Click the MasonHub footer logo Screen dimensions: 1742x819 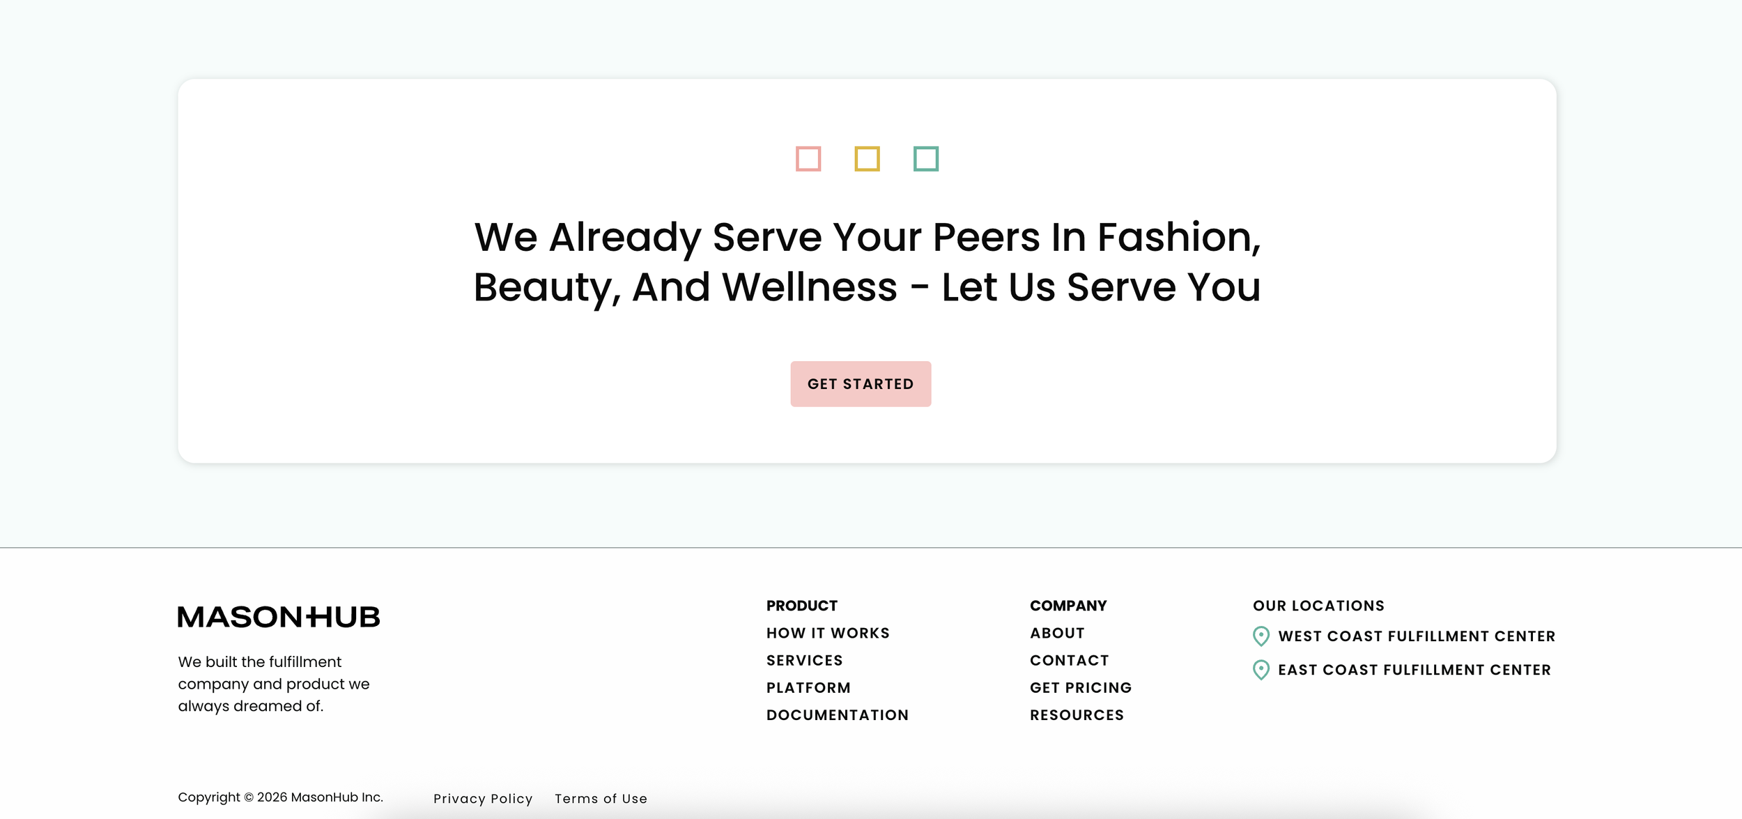(x=279, y=617)
